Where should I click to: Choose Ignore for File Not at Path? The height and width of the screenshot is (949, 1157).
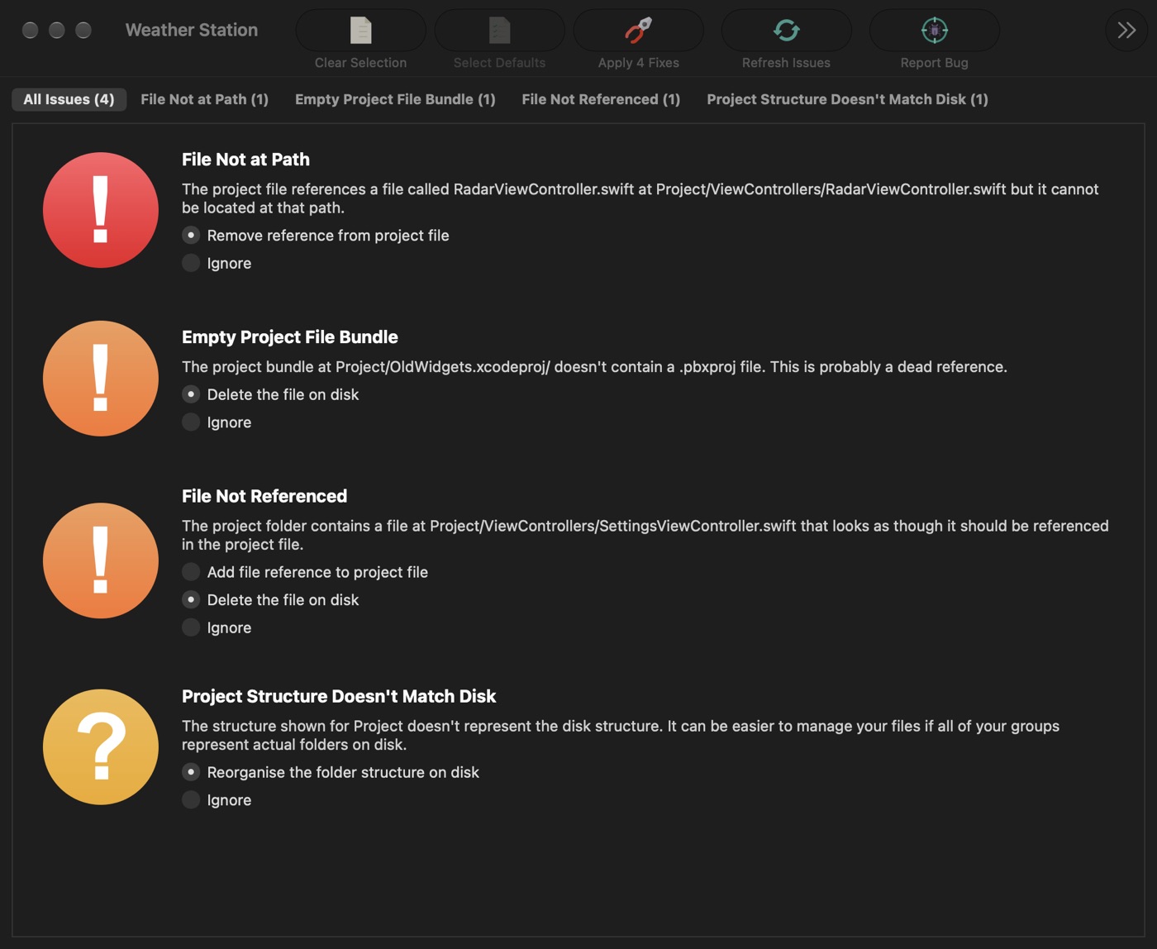pos(191,263)
